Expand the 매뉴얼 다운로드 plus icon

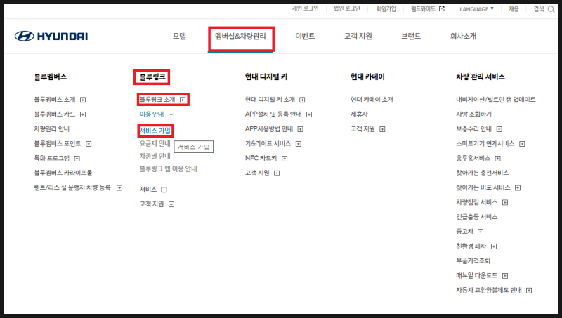505,275
